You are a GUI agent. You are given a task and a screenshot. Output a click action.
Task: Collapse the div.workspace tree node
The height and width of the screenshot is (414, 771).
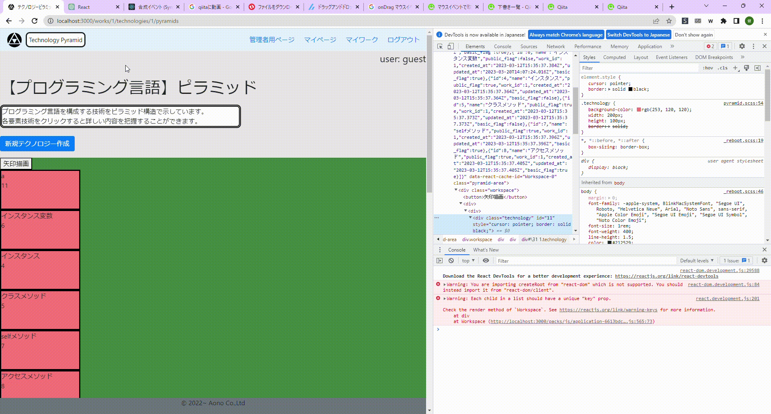[x=455, y=190]
